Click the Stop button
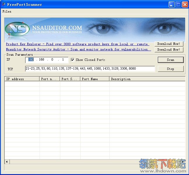This screenshot has height=175, width=189. [171, 69]
